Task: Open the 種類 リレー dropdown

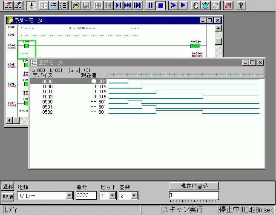Action: [x=69, y=196]
